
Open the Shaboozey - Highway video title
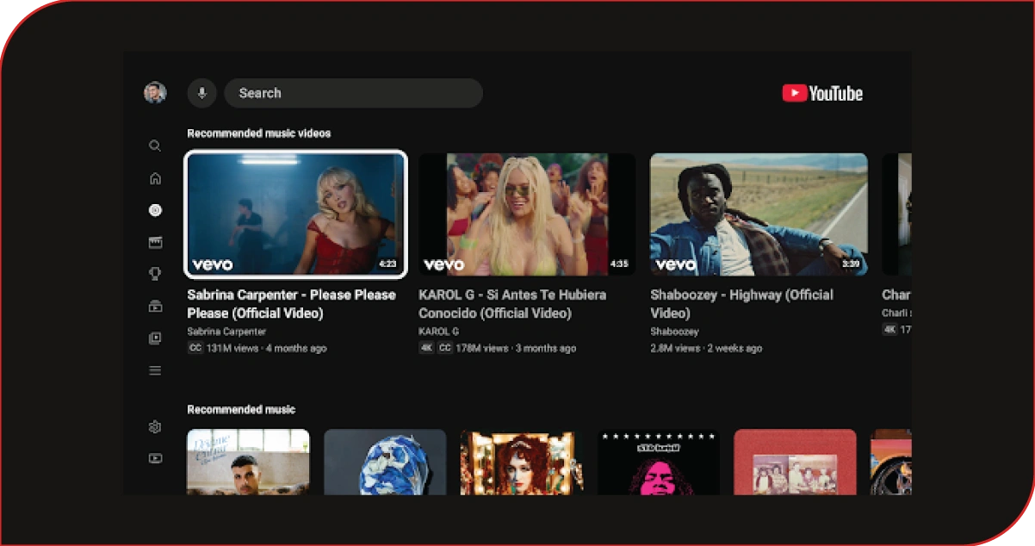[x=741, y=304]
